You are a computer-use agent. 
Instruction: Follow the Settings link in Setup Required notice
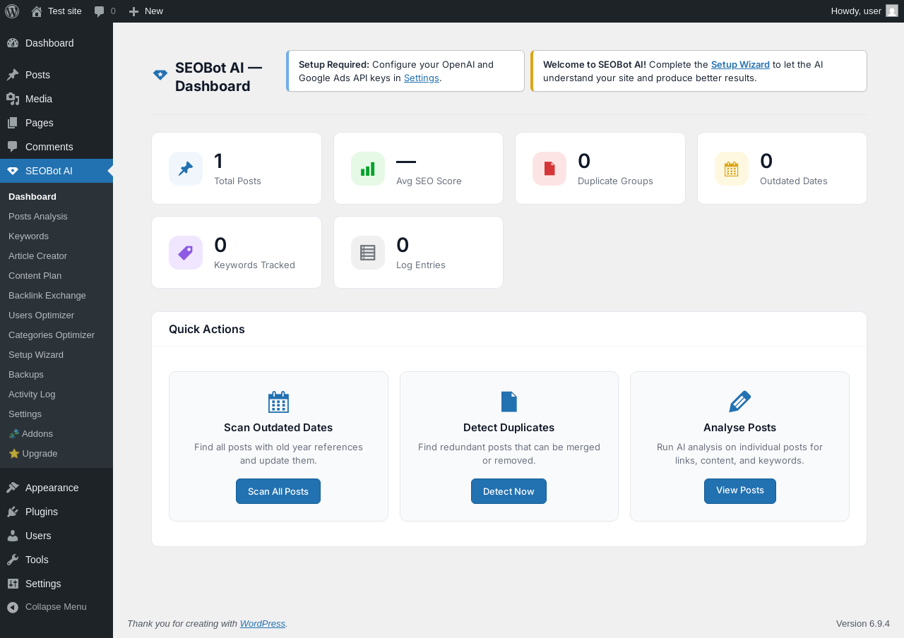[422, 78]
